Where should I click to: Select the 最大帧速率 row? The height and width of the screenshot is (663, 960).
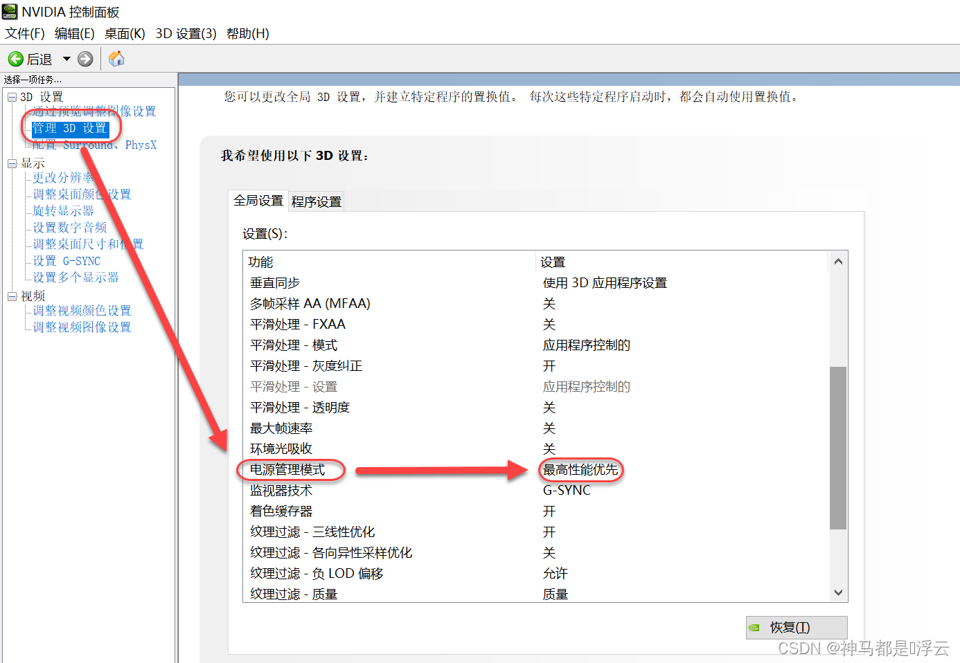[536, 428]
